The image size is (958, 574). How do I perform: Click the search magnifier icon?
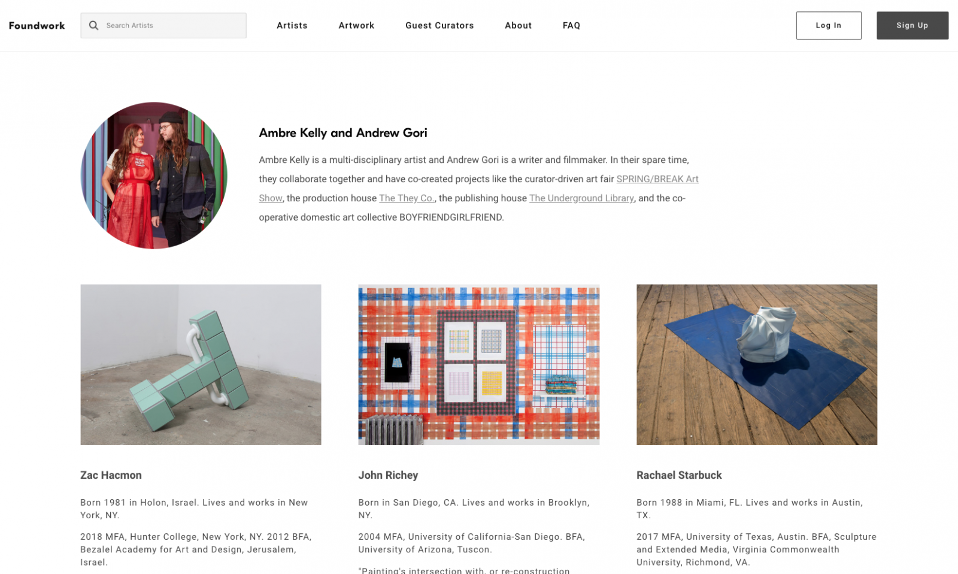pyautogui.click(x=93, y=25)
